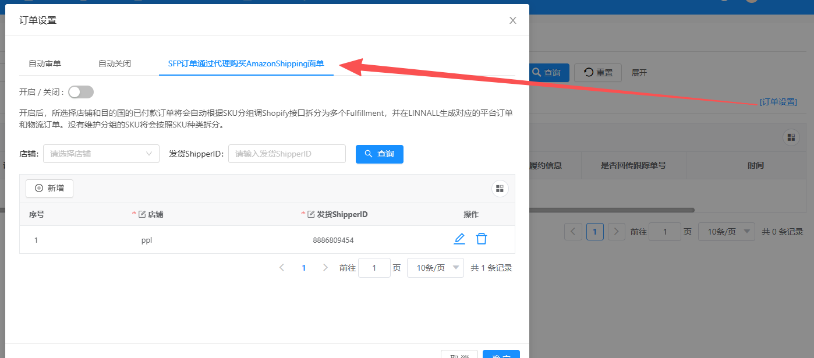Close the 订单设置 dialog with X
The image size is (814, 358).
[513, 20]
